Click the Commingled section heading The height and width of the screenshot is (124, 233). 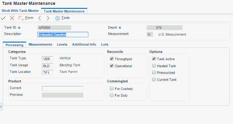pos(117,81)
